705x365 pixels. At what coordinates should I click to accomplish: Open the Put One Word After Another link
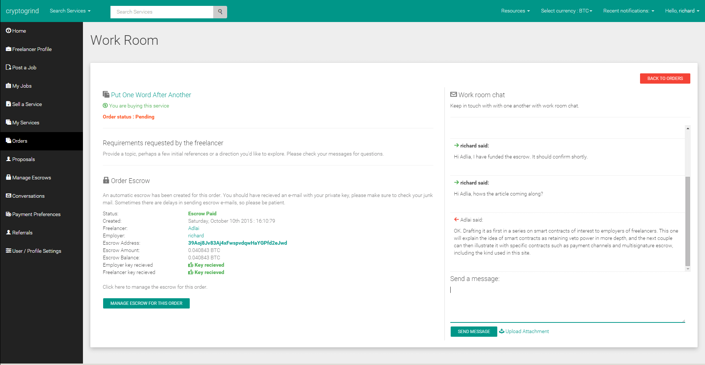[x=151, y=95]
